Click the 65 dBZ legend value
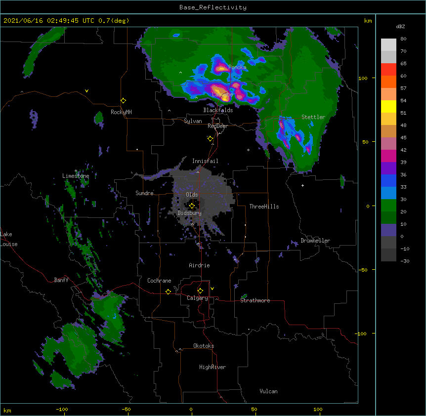The height and width of the screenshot is (416, 426). tap(403, 64)
